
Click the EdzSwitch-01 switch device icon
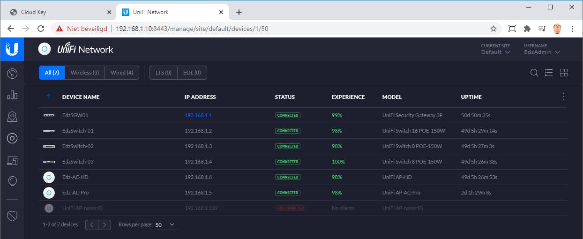49,131
